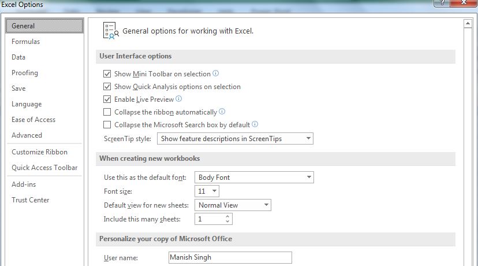Open the Trust Center category
The width and height of the screenshot is (478, 266).
44,199
